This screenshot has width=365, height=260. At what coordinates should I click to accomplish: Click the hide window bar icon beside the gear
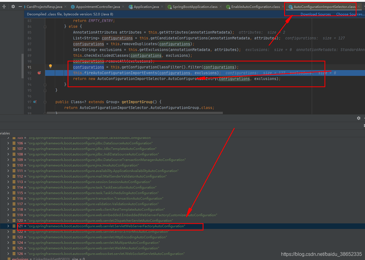click(x=19, y=6)
